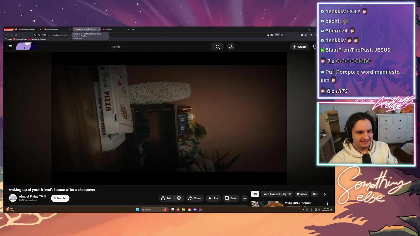
Task: Open File Explorer from the taskbar
Action: tap(183, 210)
